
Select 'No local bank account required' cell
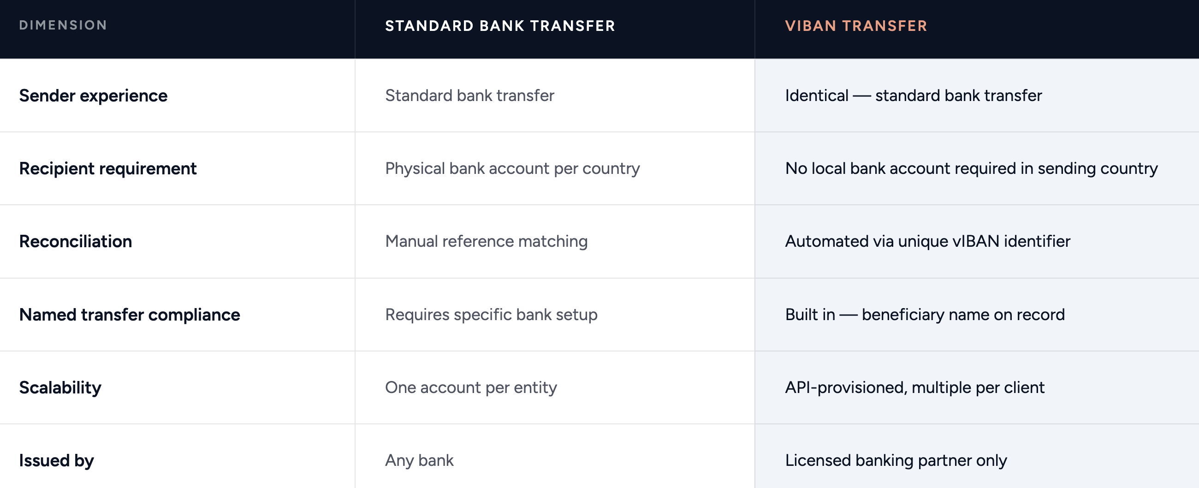coord(971,168)
